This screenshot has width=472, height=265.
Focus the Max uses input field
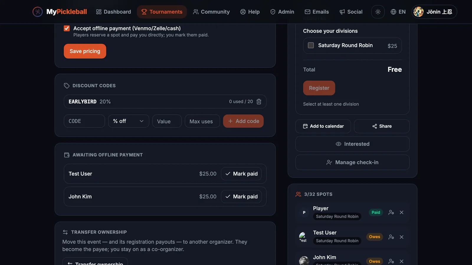tap(202, 121)
